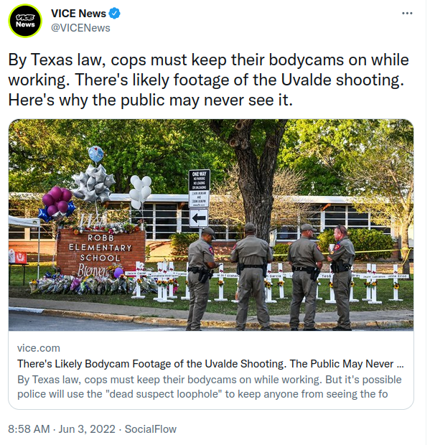Open the SocialFlow source link
Image resolution: width=430 pixels, height=445 pixels.
click(x=151, y=428)
